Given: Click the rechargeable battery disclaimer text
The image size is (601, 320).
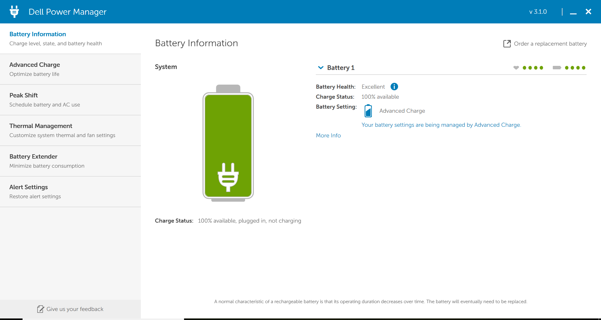Looking at the screenshot, I should (x=371, y=302).
